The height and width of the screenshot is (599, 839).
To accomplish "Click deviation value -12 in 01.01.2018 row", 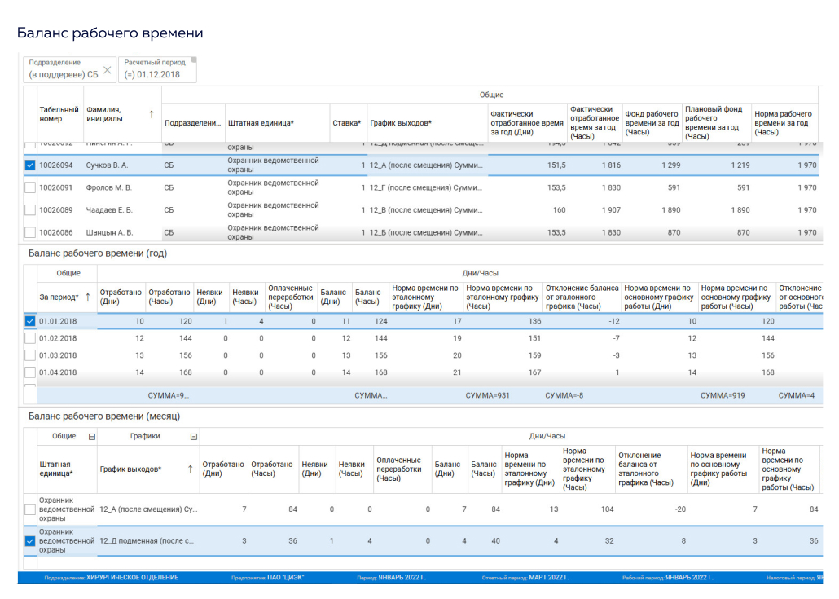I will tap(613, 321).
